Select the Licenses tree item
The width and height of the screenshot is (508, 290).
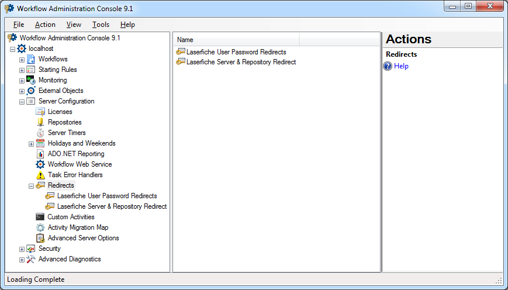60,112
